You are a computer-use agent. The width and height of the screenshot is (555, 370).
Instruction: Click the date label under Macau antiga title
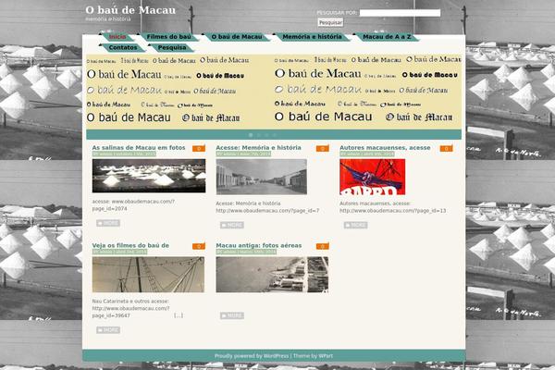point(246,252)
